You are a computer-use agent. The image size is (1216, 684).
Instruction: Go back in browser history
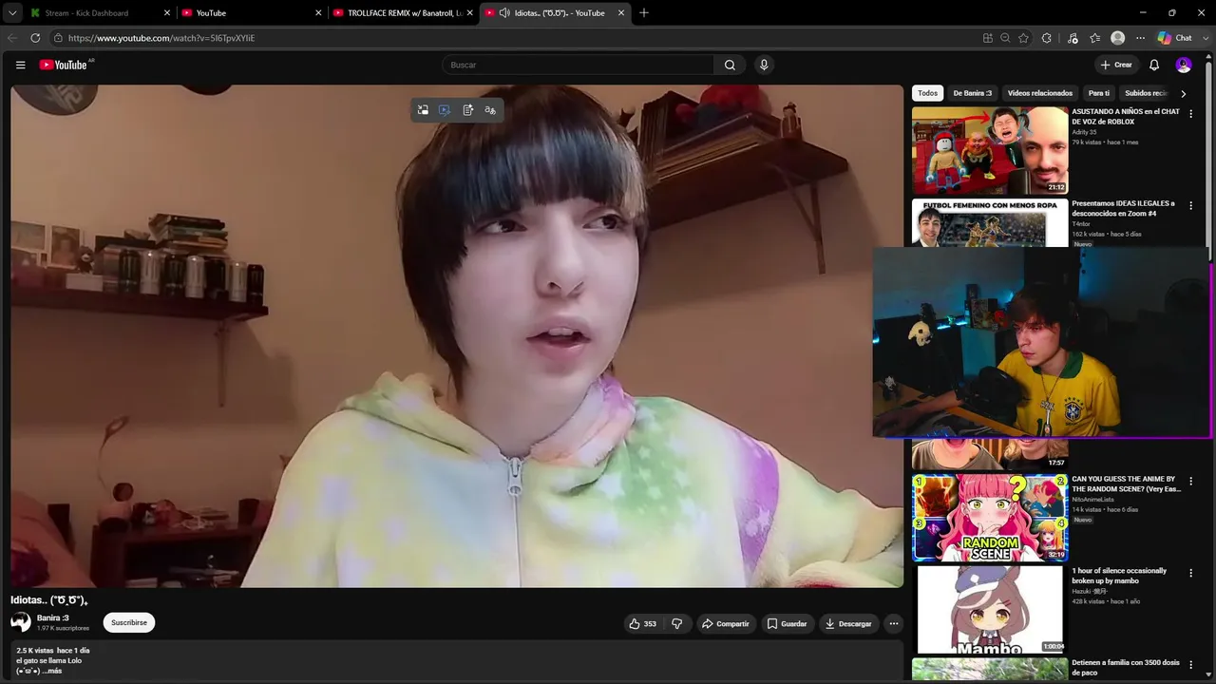coord(12,38)
